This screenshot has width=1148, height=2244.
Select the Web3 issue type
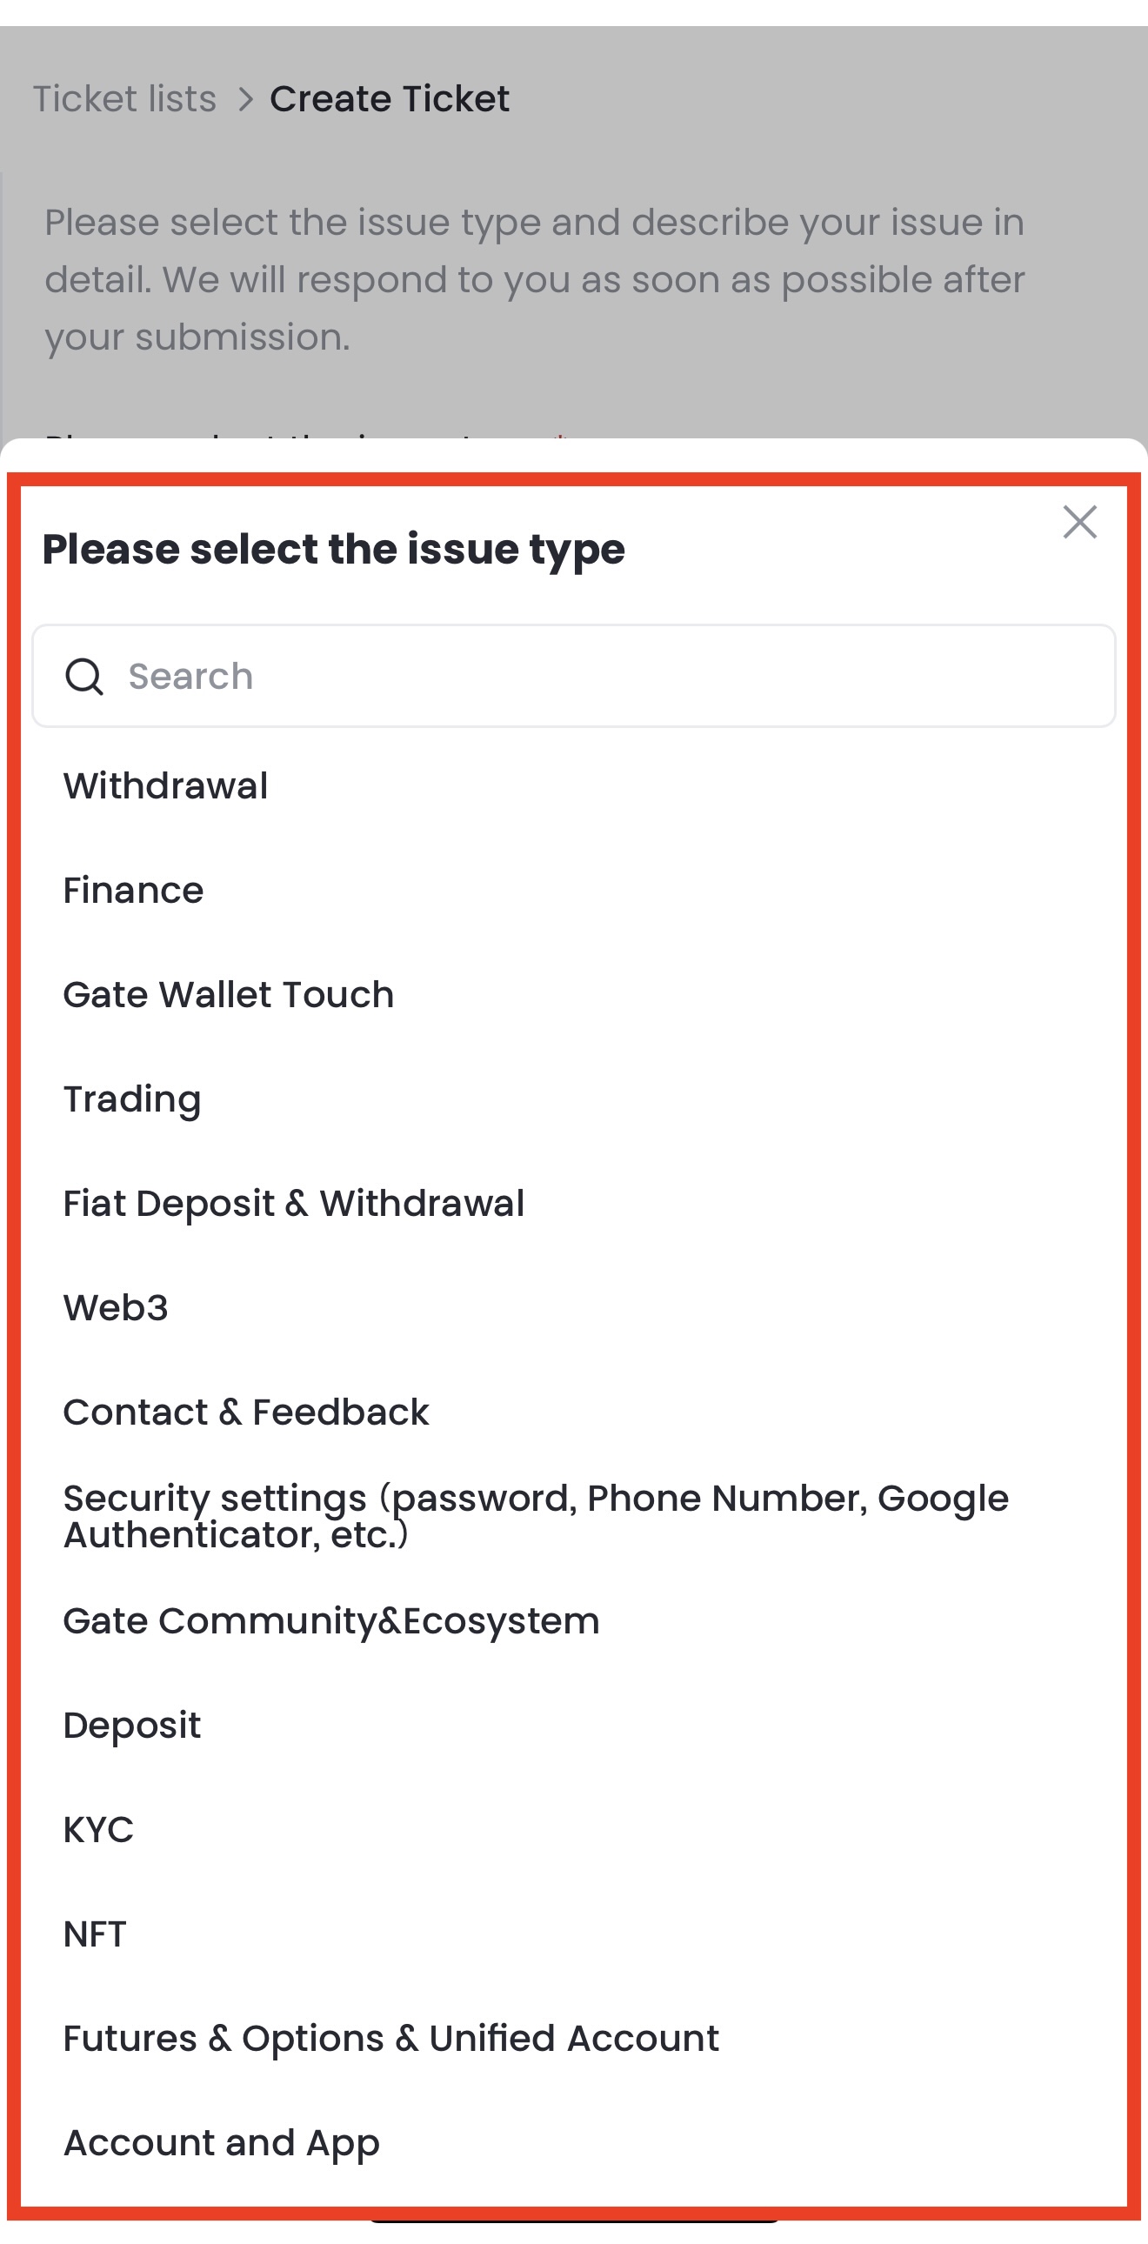point(116,1307)
